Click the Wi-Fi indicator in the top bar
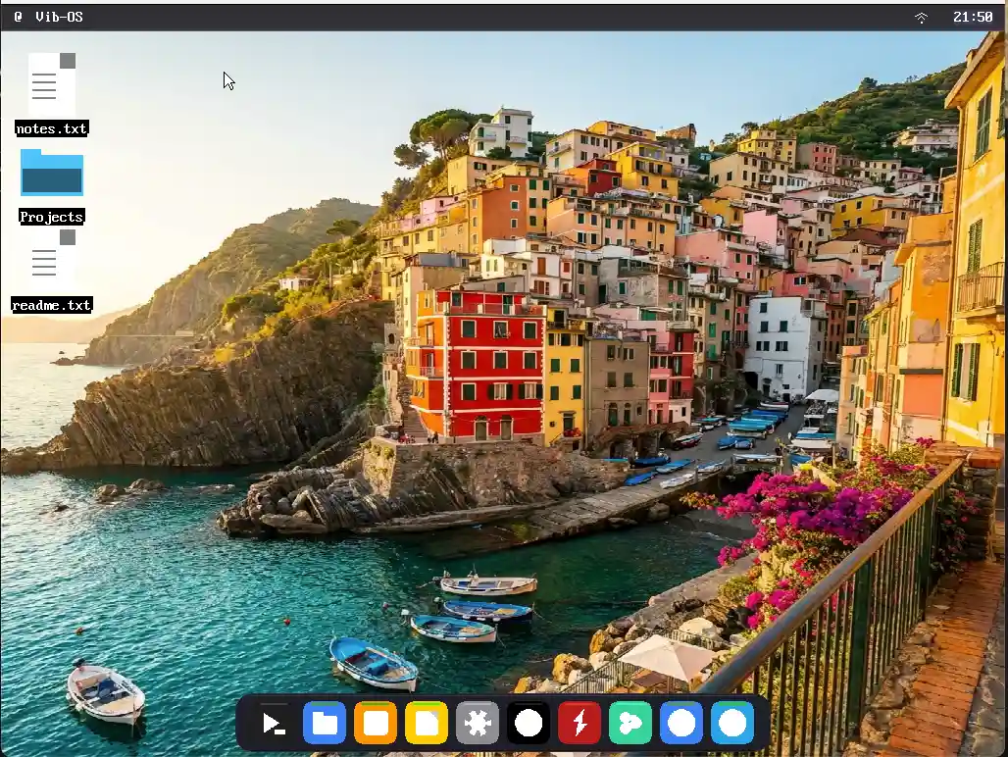This screenshot has width=1008, height=757. (921, 16)
